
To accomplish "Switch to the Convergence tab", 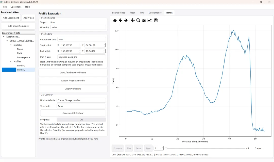I will [x=155, y=13].
